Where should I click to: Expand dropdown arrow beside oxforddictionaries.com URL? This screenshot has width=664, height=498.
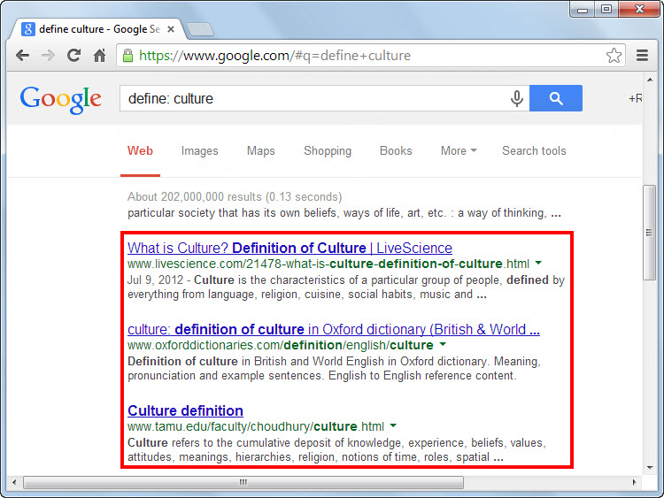point(443,344)
